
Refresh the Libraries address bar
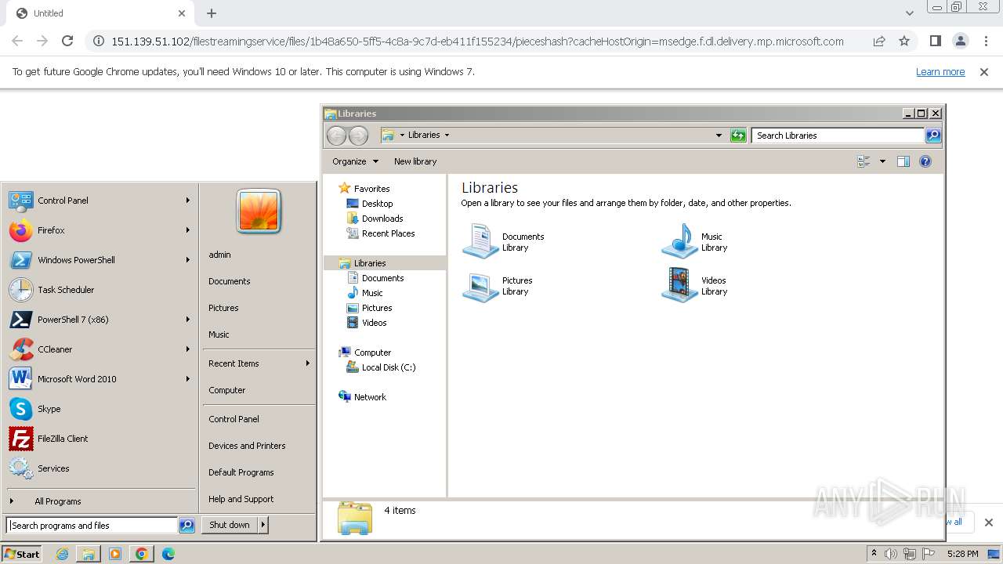click(x=738, y=136)
